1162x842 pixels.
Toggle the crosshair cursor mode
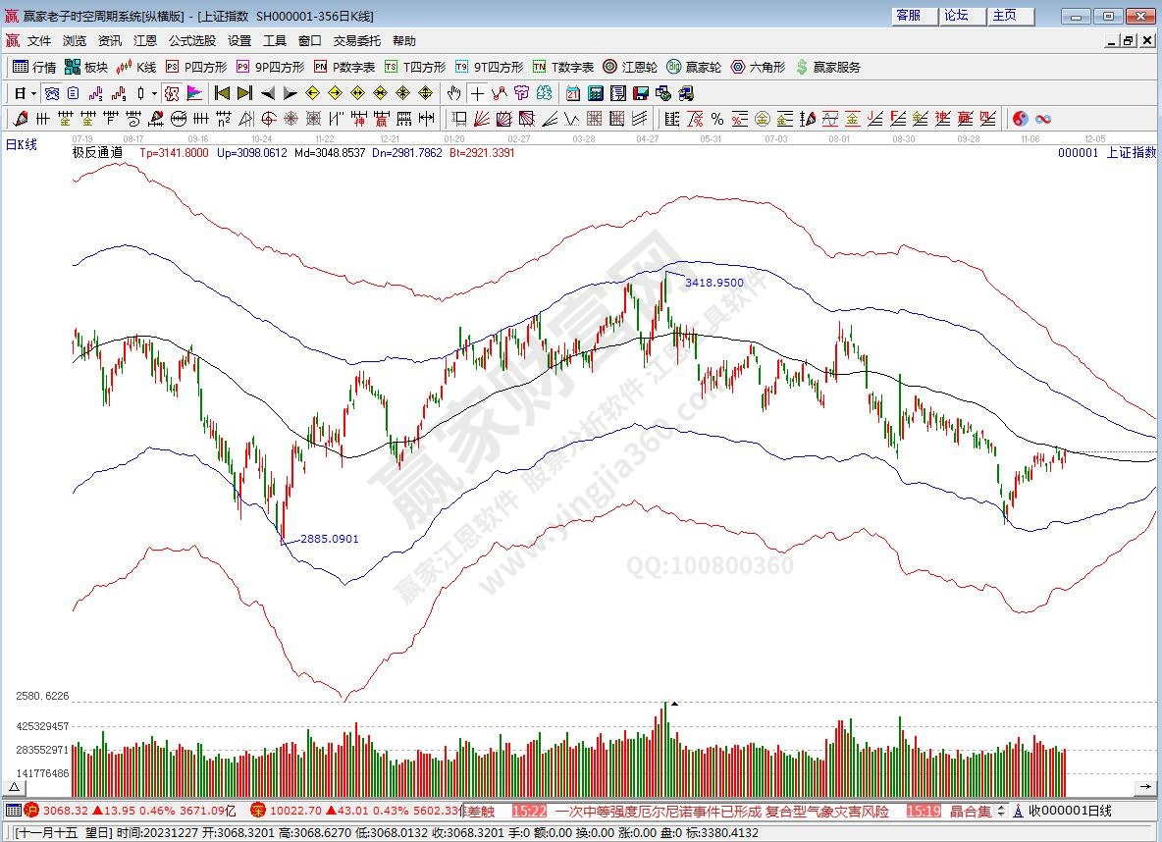tap(477, 93)
